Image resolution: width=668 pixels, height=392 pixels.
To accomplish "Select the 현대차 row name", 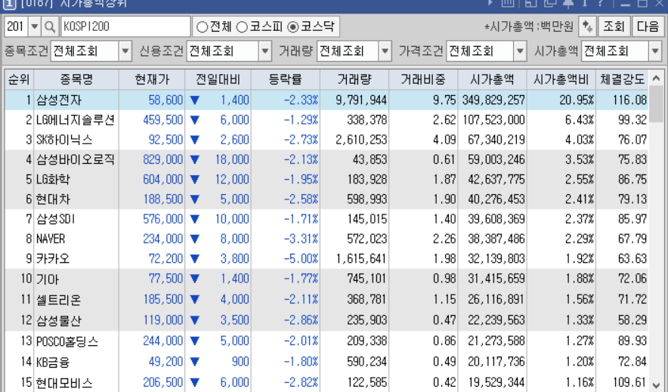I will click(x=53, y=199).
